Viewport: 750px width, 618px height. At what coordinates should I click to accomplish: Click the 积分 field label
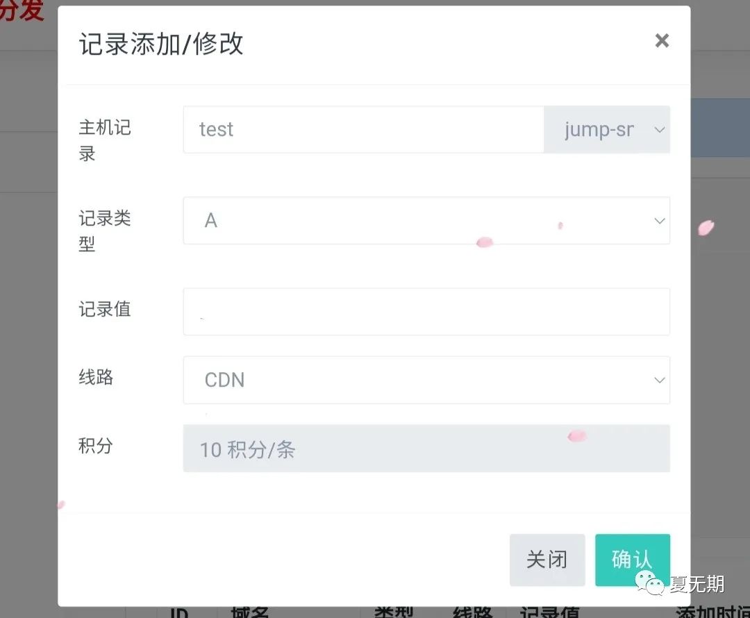pyautogui.click(x=96, y=446)
